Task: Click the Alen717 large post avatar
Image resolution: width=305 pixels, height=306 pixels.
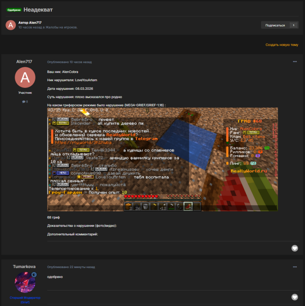Action: (x=25, y=77)
